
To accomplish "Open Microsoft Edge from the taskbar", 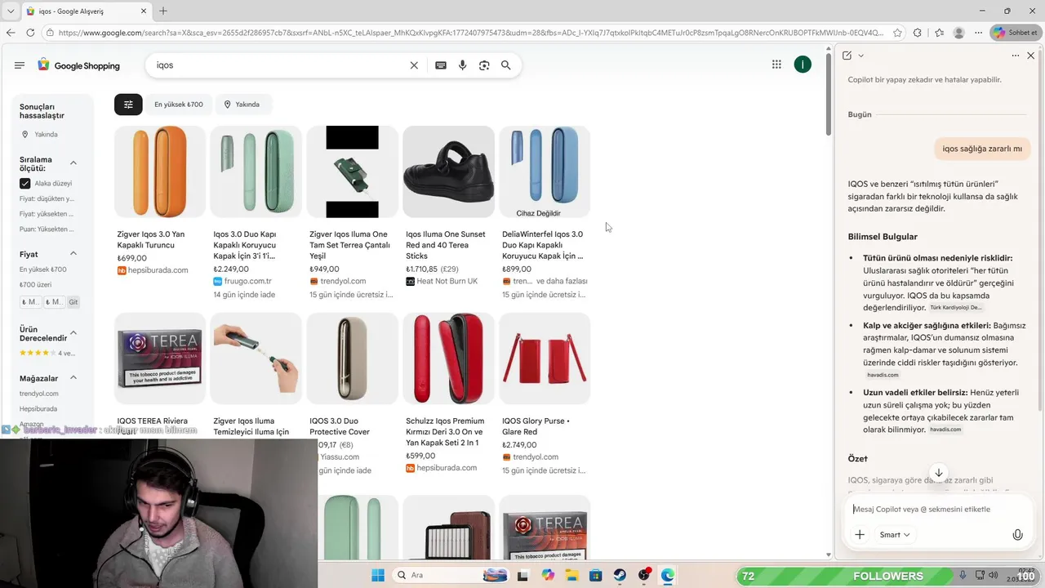I will 668,575.
